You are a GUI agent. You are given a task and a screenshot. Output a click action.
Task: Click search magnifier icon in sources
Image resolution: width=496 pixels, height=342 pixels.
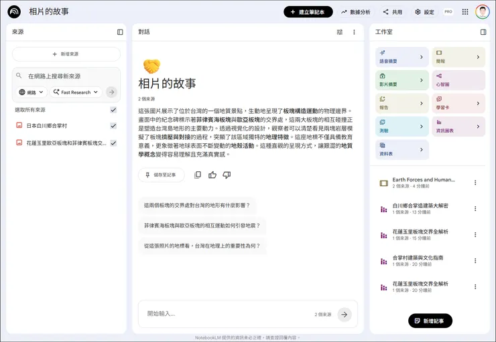pos(19,76)
